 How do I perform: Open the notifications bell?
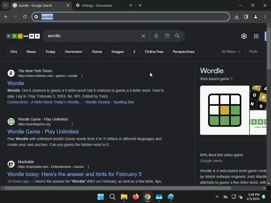coord(264,197)
